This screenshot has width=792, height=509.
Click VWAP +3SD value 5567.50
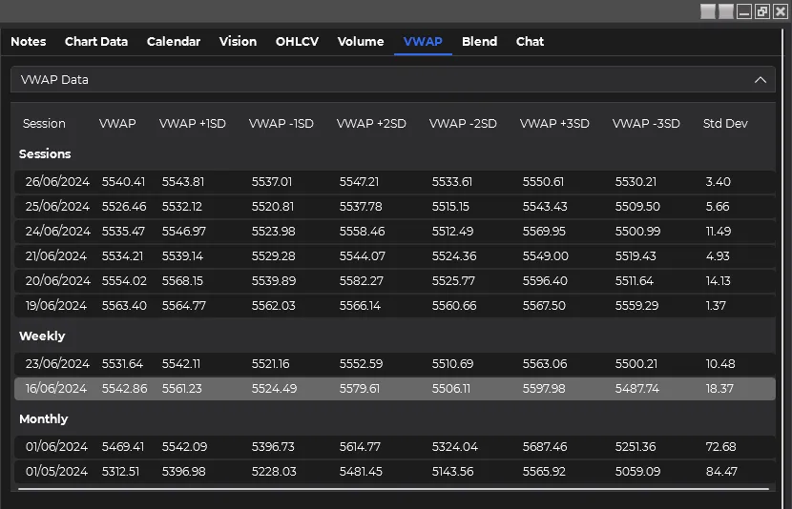tap(544, 306)
